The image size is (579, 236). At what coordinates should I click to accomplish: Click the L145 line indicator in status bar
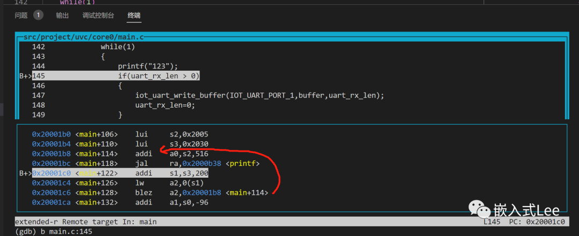492,222
